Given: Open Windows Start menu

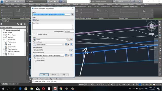Looking at the screenshot, I should tap(3, 88).
